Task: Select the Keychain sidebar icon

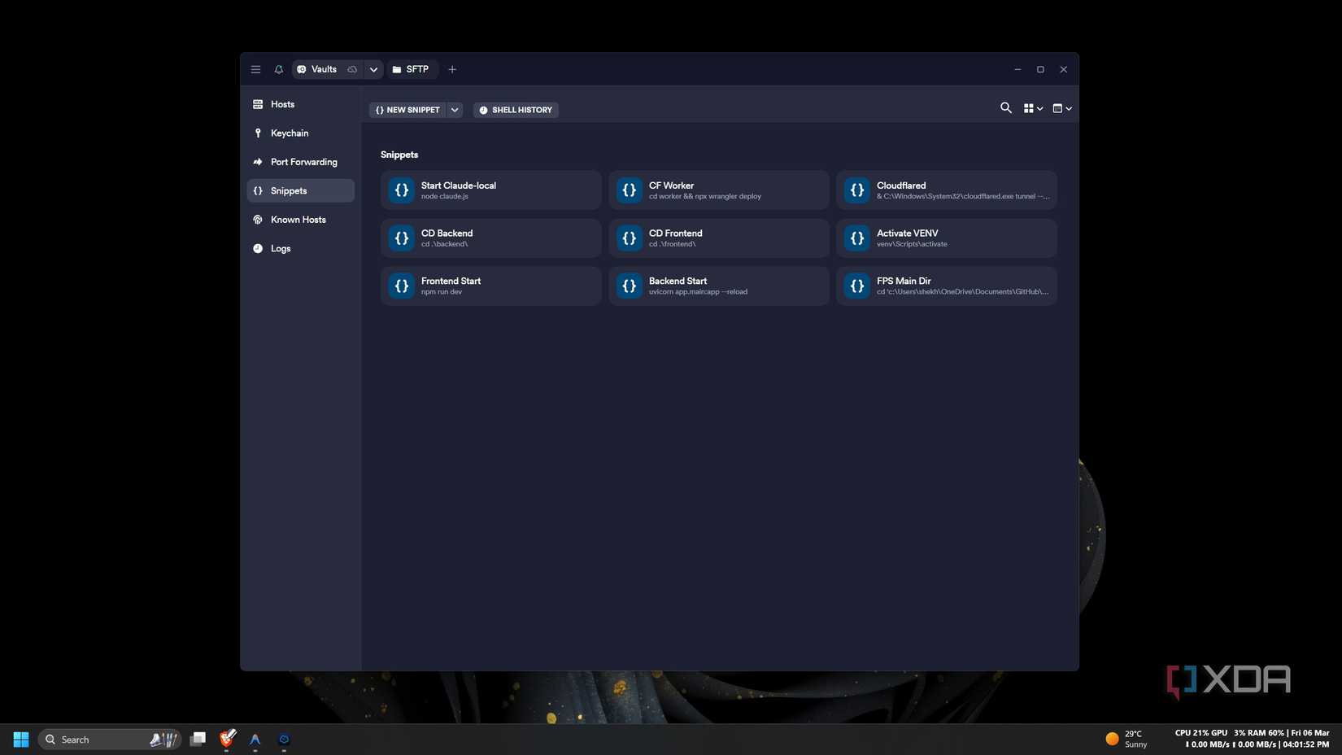Action: pos(290,133)
